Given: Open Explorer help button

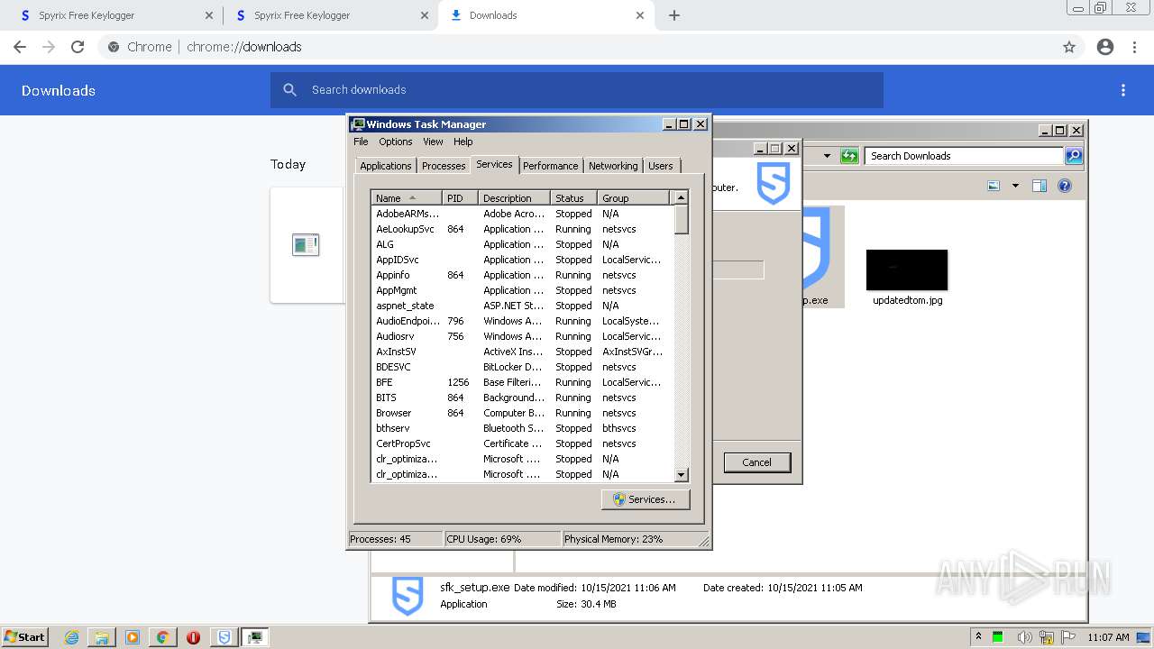Looking at the screenshot, I should pyautogui.click(x=1065, y=186).
